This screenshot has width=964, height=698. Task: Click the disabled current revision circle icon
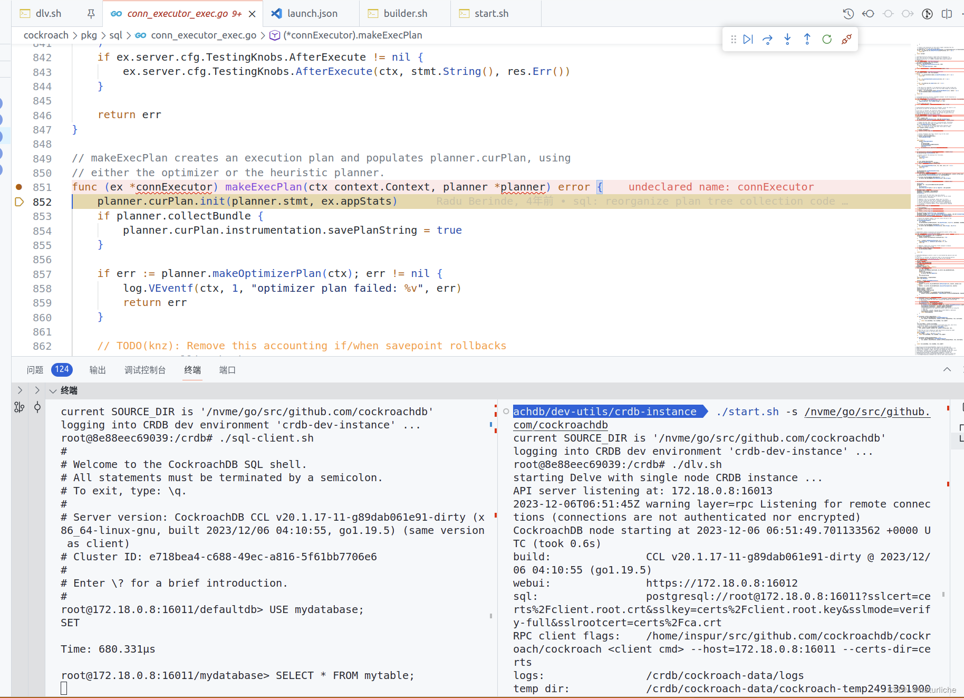click(888, 14)
